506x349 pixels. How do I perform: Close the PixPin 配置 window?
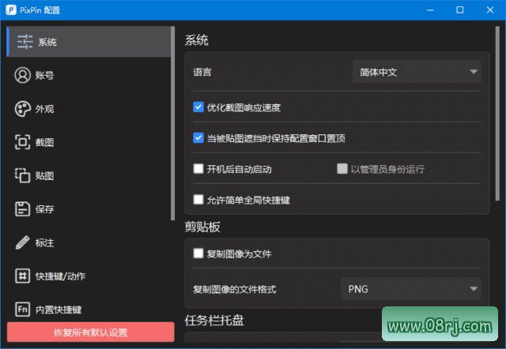pos(490,10)
